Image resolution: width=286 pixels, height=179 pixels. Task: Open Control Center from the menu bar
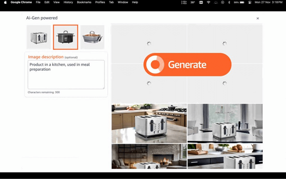pyautogui.click(x=250, y=2)
